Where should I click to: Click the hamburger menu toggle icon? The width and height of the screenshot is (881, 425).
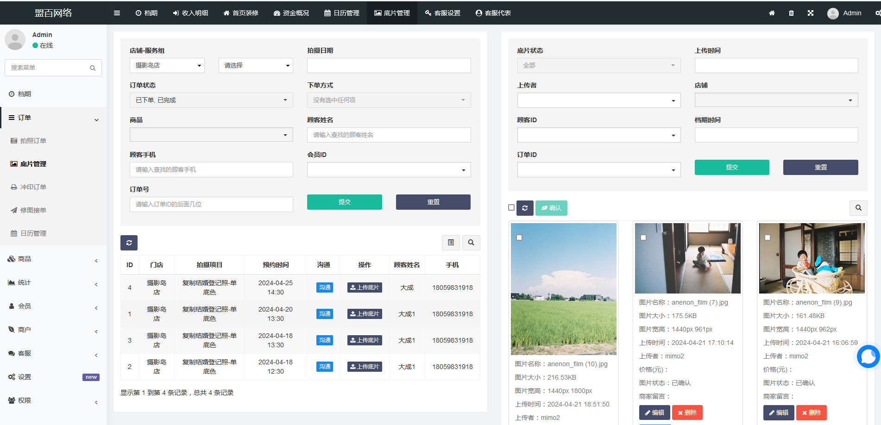coord(117,13)
